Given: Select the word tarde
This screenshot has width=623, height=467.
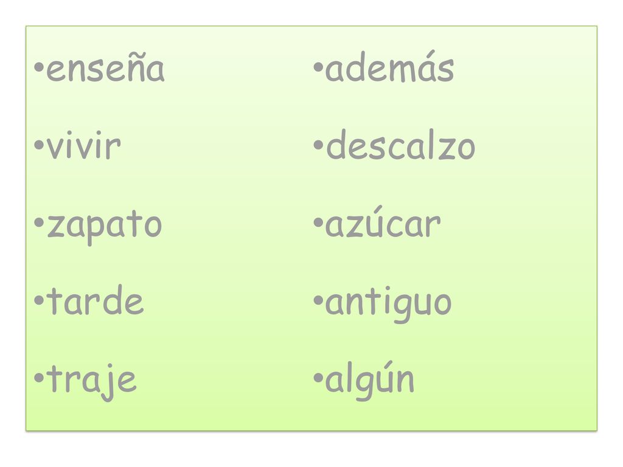Looking at the screenshot, I should point(95,300).
